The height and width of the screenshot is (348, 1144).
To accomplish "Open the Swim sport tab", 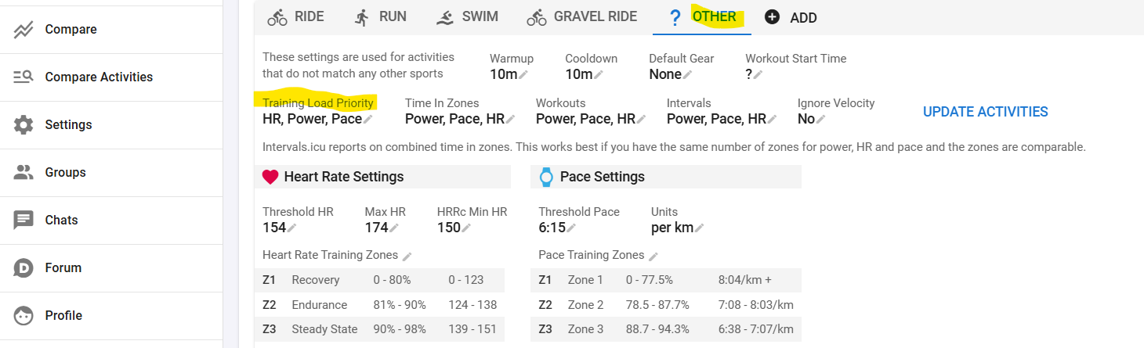I will pyautogui.click(x=468, y=16).
